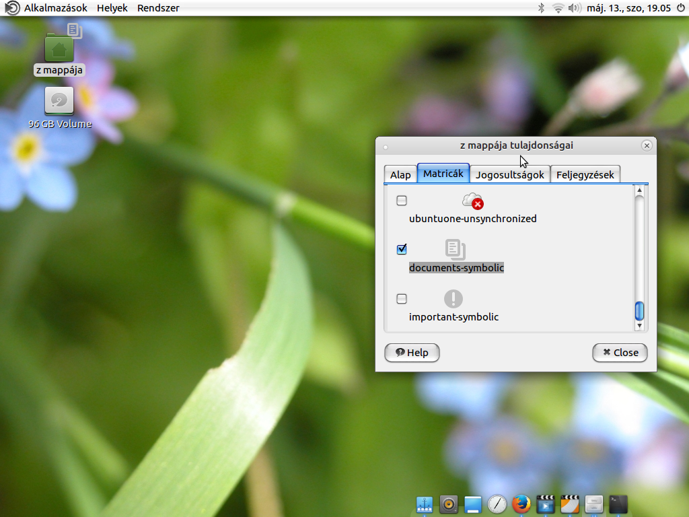Select the 'z mappája' home folder desktop icon
Image resolution: width=689 pixels, height=517 pixels.
(59, 48)
